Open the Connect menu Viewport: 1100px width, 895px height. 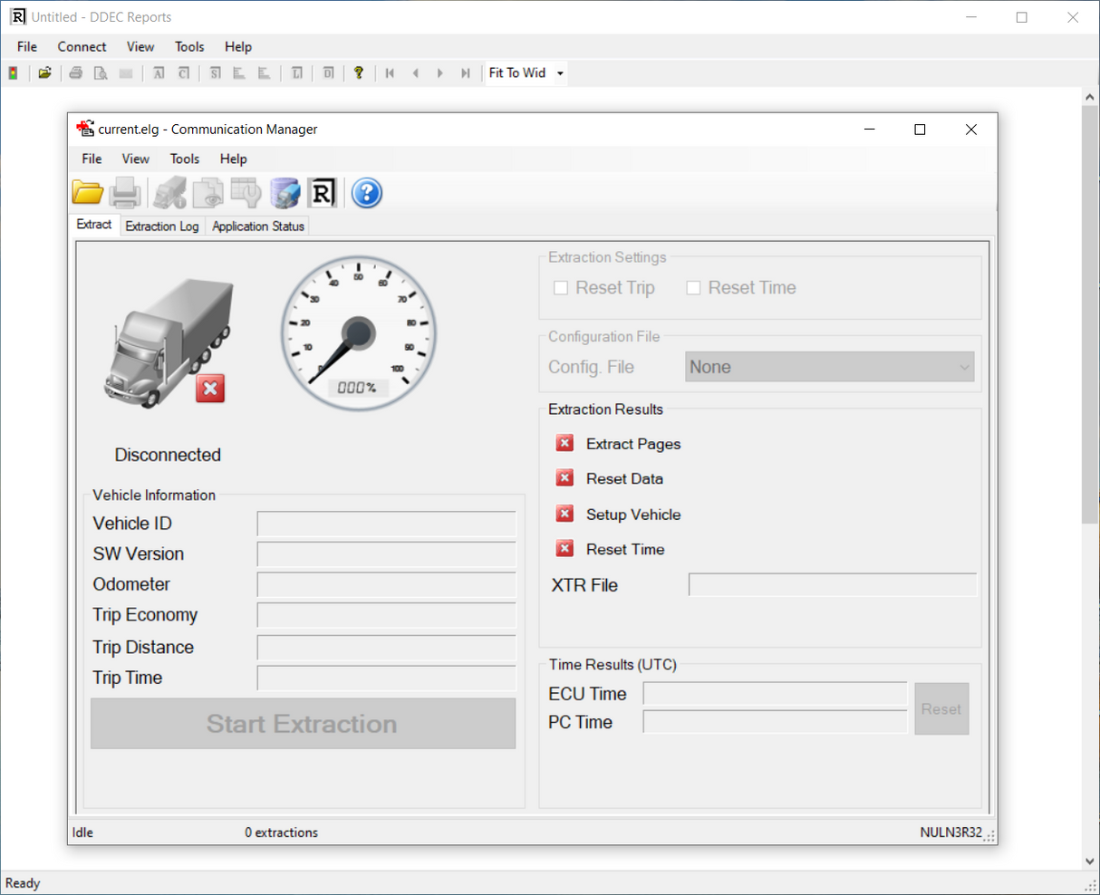(82, 46)
